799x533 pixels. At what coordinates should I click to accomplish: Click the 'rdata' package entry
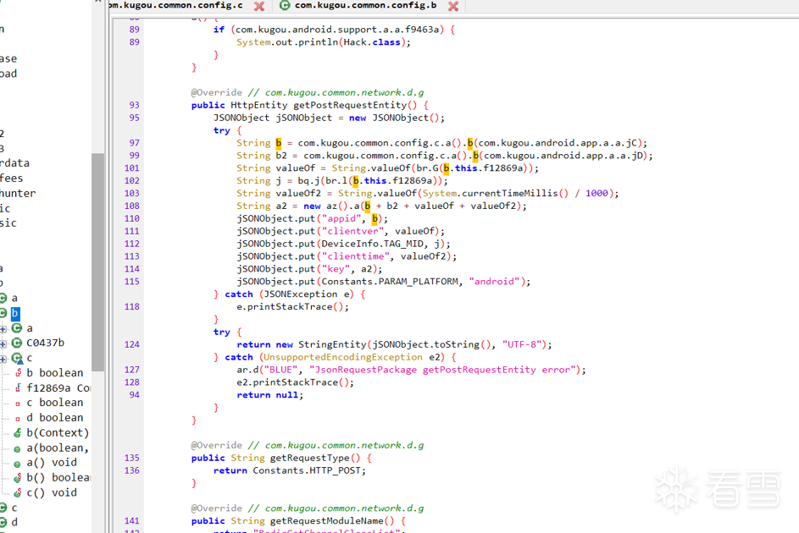(x=14, y=162)
